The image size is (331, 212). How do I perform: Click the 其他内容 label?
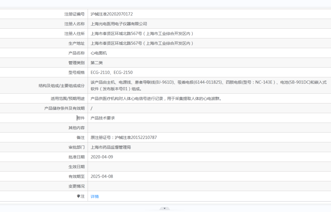(x=76, y=128)
